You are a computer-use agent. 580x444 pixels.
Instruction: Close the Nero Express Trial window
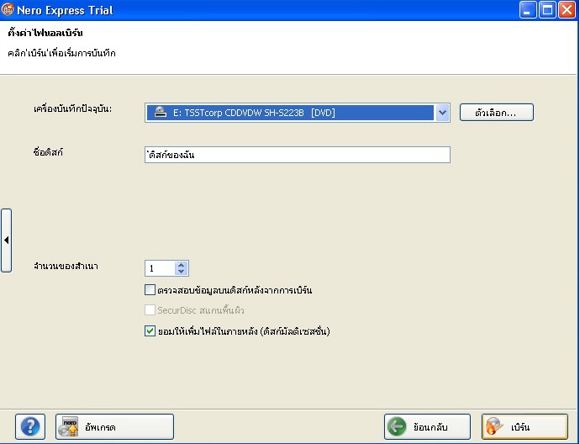[567, 9]
